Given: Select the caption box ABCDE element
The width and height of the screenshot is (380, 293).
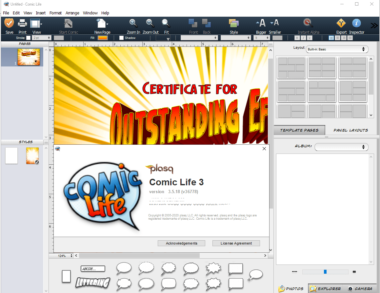Looking at the screenshot, I should coord(93,268).
